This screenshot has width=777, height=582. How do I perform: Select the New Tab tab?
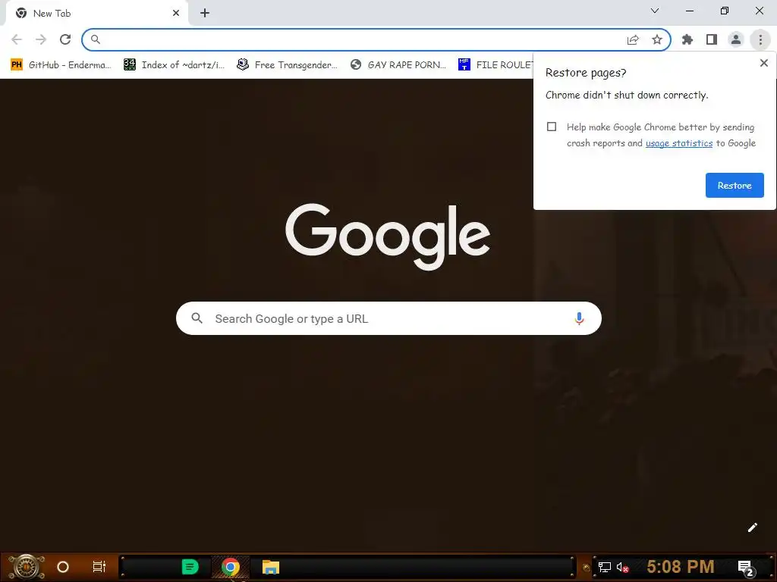(96, 14)
